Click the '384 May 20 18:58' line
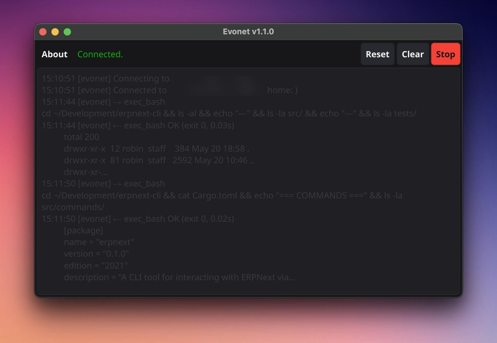Image resolution: width=497 pixels, height=343 pixels. [157, 149]
